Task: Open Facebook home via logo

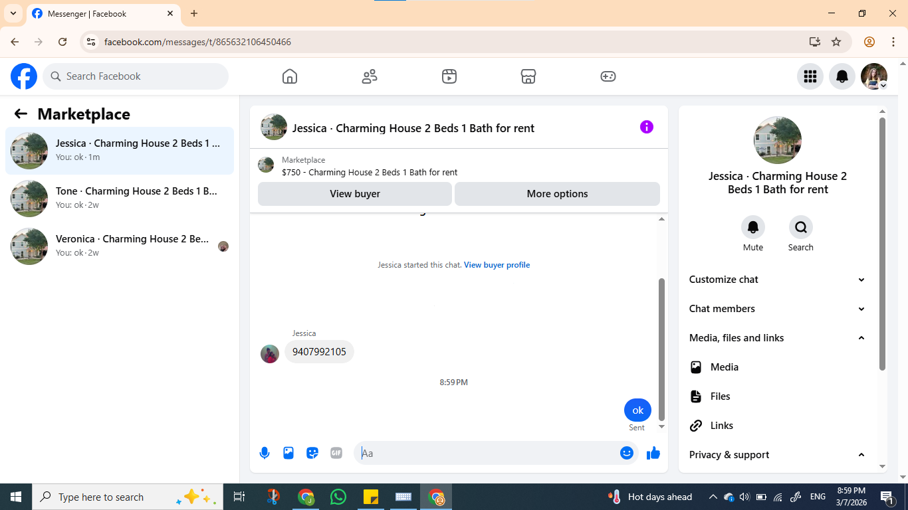Action: (x=24, y=76)
